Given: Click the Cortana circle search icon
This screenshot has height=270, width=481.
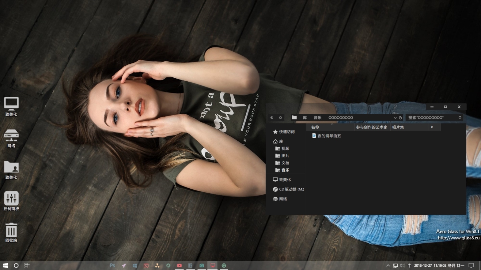Looking at the screenshot, I should pos(16,265).
